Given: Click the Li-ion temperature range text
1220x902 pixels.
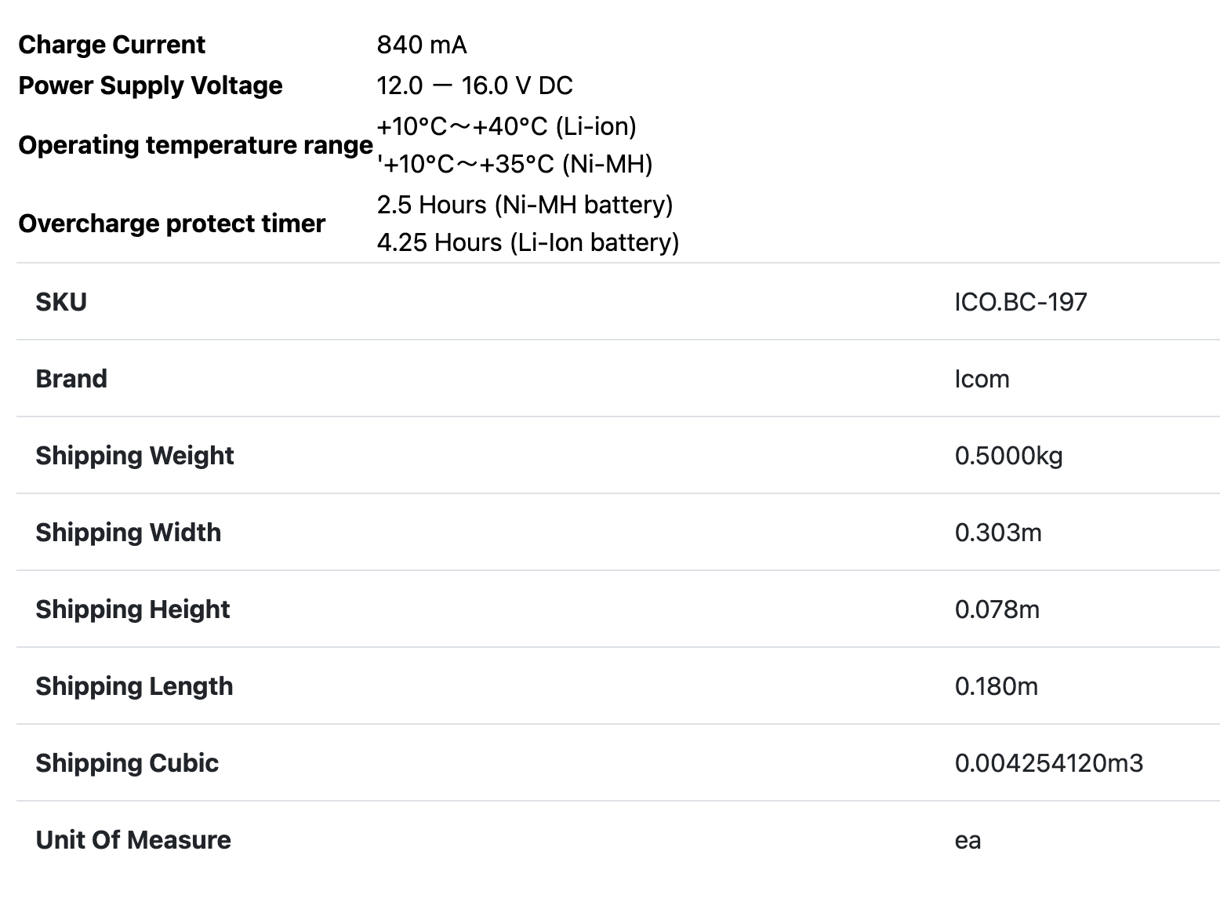Looking at the screenshot, I should click(507, 126).
